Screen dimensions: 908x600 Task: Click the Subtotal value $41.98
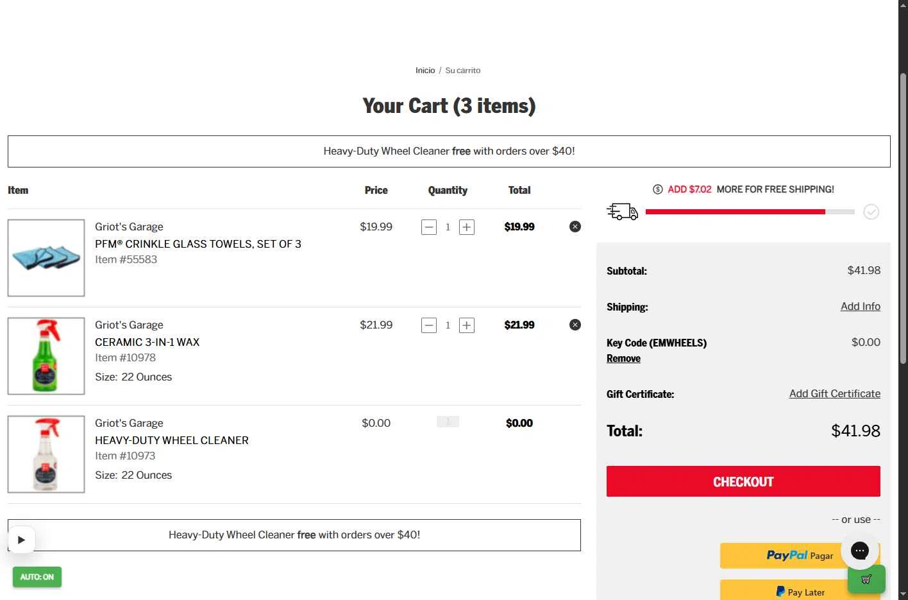click(864, 271)
